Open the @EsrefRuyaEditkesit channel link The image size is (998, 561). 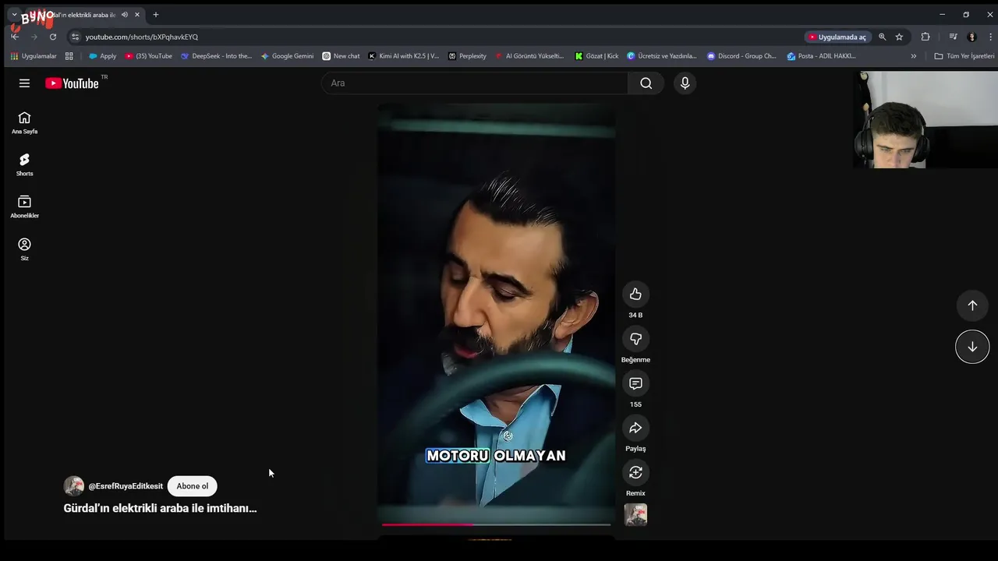(x=126, y=486)
